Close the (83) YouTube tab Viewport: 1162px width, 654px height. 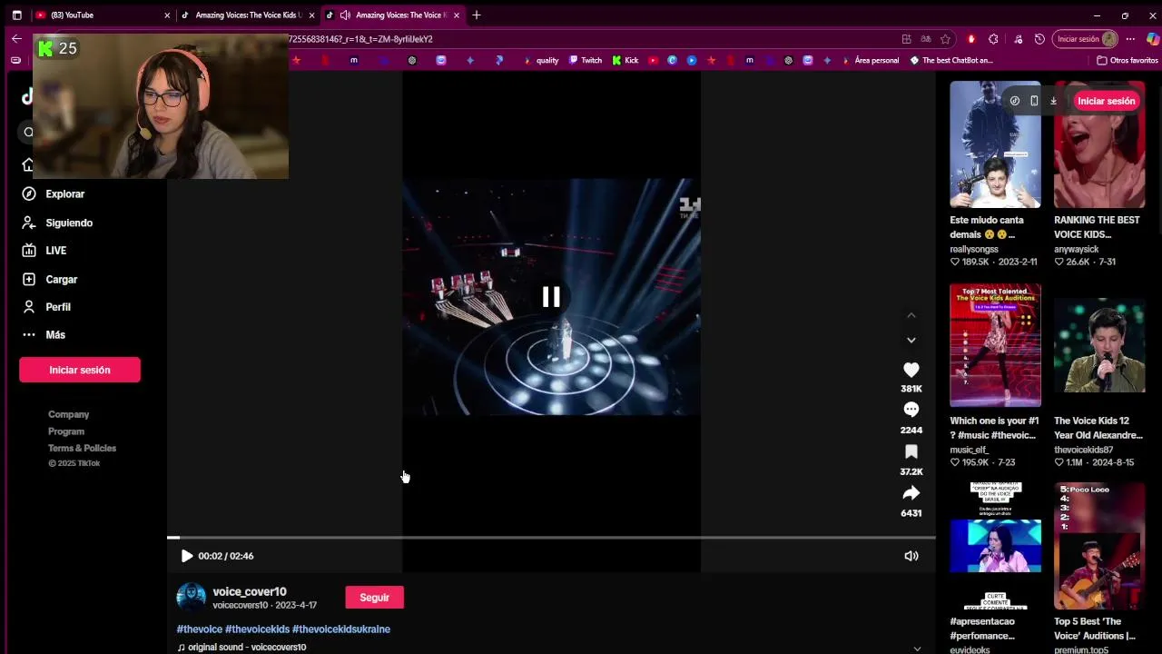(x=167, y=15)
